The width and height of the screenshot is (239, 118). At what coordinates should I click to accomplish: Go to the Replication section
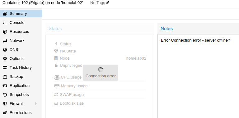pos(21,86)
